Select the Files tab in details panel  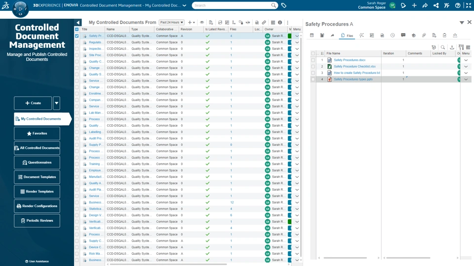click(x=347, y=35)
